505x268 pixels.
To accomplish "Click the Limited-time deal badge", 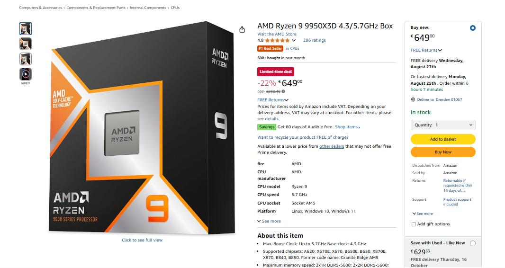I will pos(276,71).
